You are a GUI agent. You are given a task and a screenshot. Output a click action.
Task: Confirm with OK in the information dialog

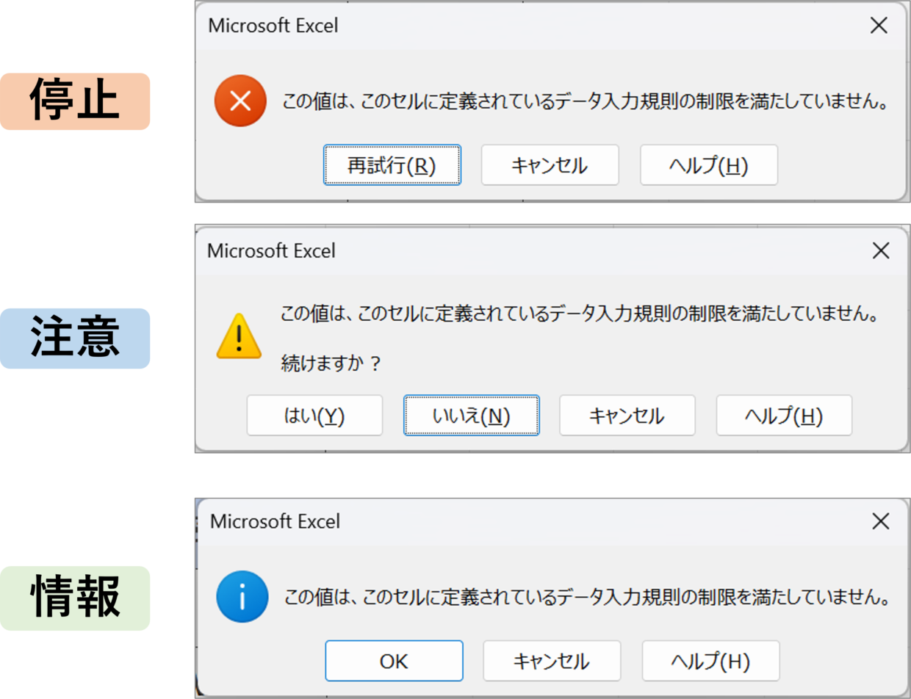click(x=394, y=661)
